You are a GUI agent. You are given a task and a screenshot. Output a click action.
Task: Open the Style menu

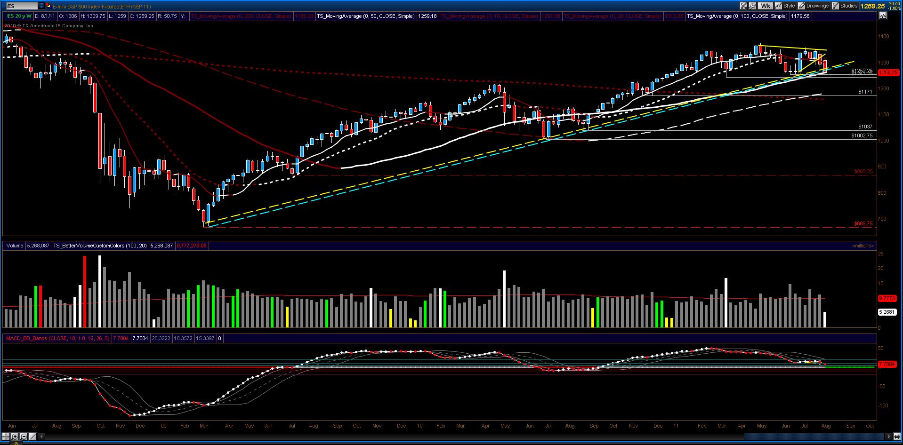point(786,6)
